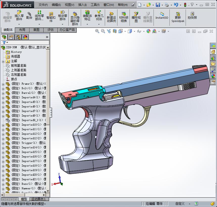Toggle the Instant3D tool

162,15
